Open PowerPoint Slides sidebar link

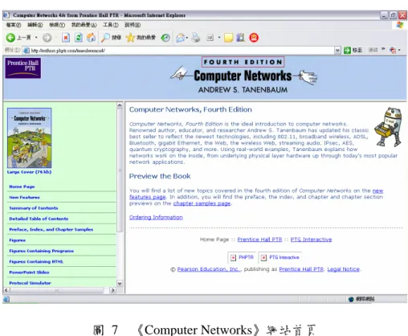tap(29, 272)
